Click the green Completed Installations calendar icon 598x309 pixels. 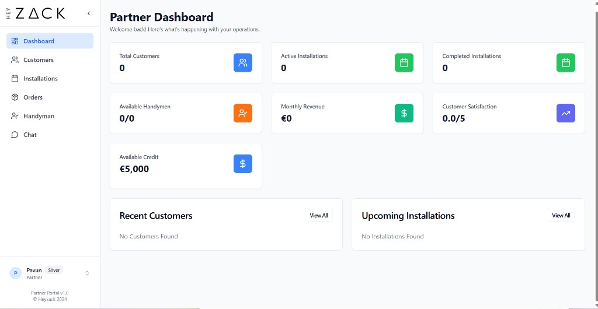(x=565, y=63)
